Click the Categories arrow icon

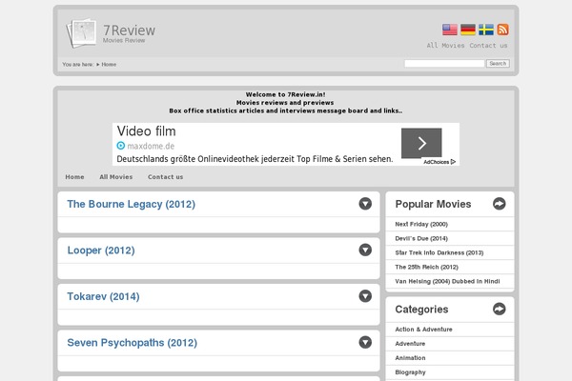click(x=499, y=310)
